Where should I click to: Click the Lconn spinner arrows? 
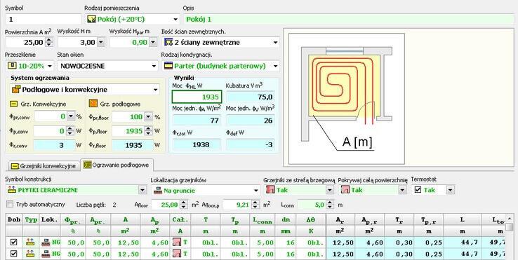(x=331, y=205)
